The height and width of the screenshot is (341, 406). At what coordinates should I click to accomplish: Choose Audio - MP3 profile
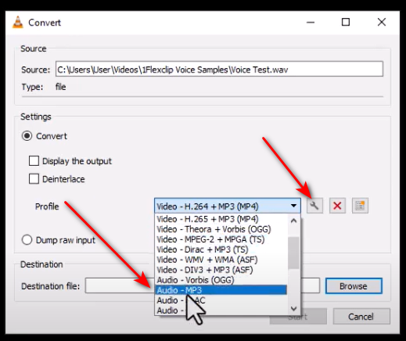[x=221, y=290]
